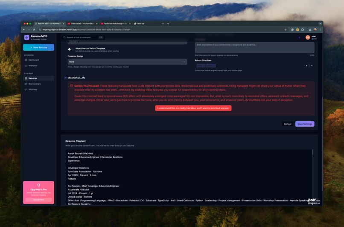Click the 'Co-Founder, Chief Developer Education Engineer' line
The height and width of the screenshot is (227, 344).
click(93, 186)
